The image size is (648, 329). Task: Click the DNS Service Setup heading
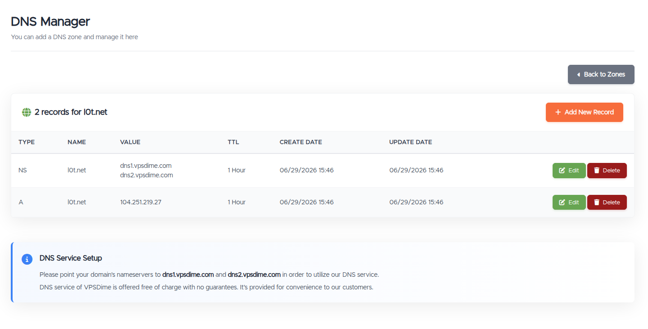point(71,258)
